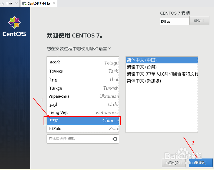Select IsiZulu Zulu language

click(x=83, y=128)
